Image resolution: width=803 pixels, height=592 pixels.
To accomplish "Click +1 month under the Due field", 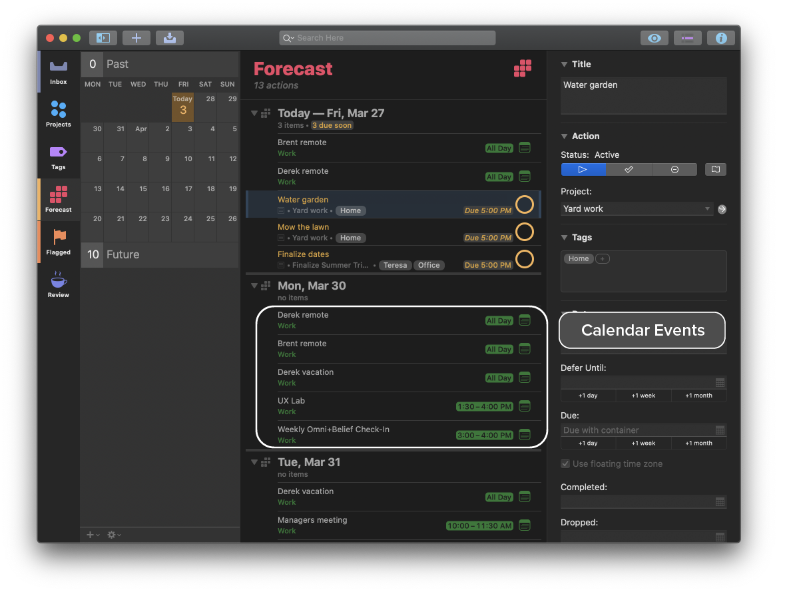I will (x=698, y=442).
